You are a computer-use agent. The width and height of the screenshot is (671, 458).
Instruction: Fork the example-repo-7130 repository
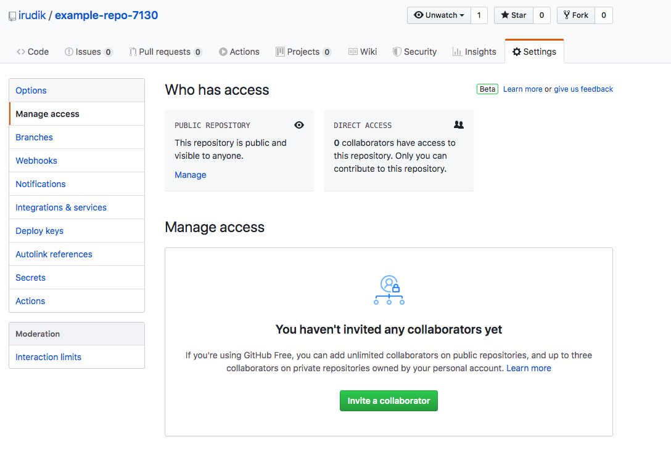click(575, 15)
